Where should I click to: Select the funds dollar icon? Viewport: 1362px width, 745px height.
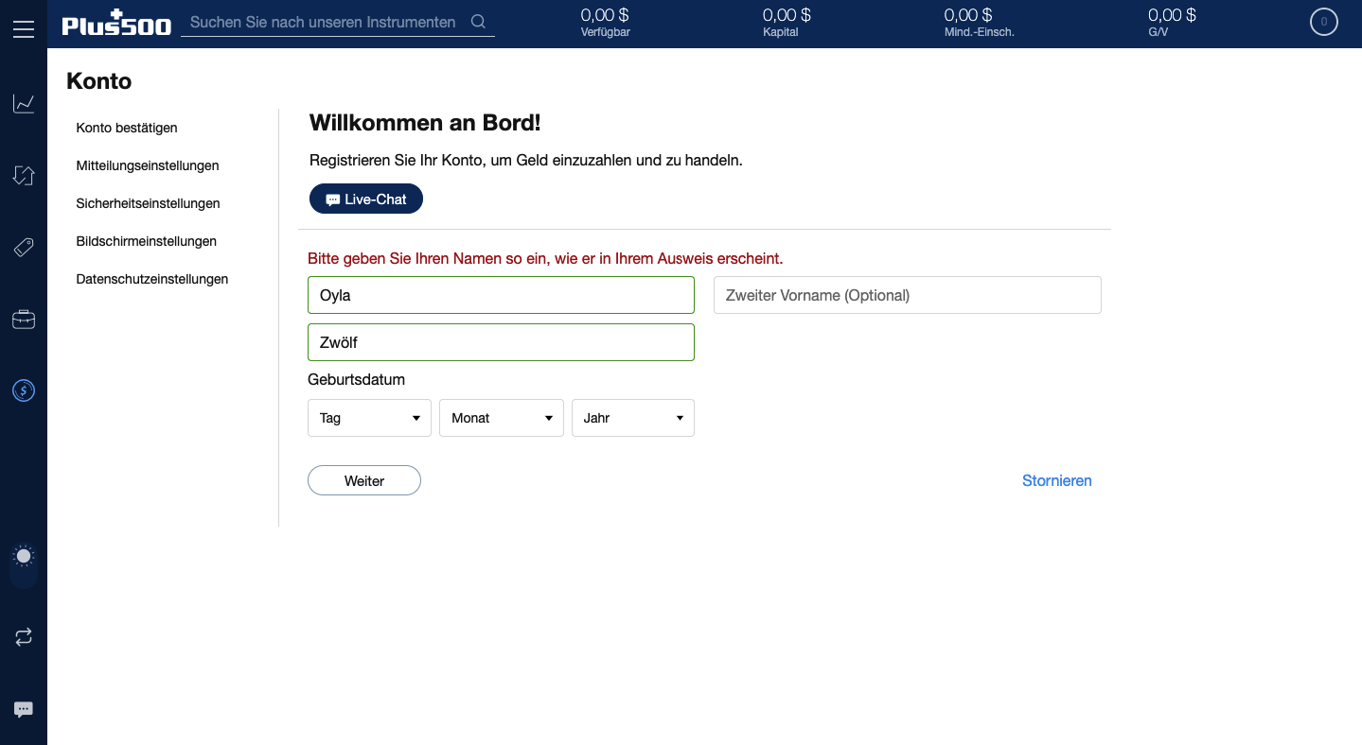[24, 390]
